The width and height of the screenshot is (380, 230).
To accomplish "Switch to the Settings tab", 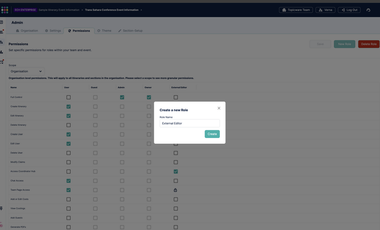I will pos(53,31).
